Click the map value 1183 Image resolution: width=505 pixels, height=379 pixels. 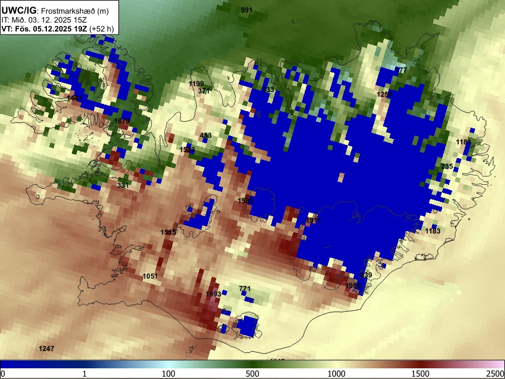pos(433,231)
